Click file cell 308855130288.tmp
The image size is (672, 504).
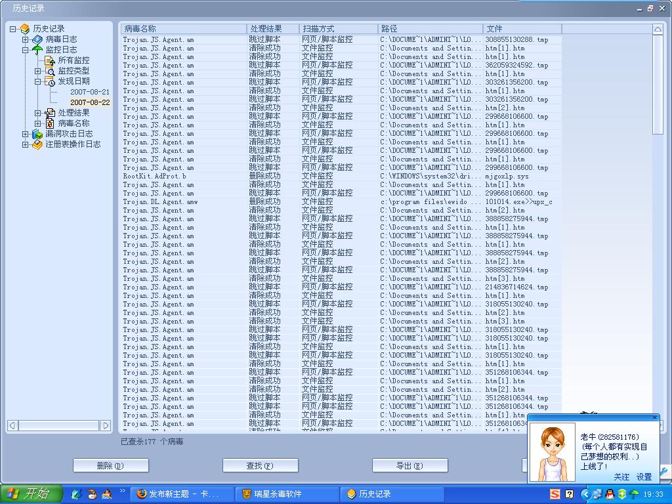coord(517,39)
